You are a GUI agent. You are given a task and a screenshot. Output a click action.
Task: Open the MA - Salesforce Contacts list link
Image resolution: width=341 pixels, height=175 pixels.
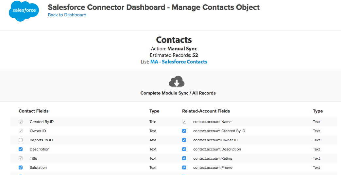pyautogui.click(x=179, y=61)
